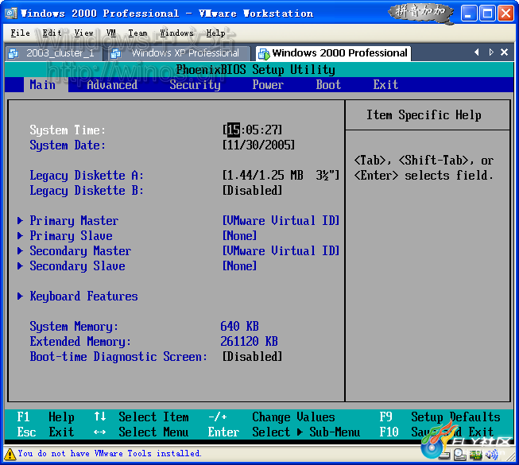
Task: Click the Primary Slave [None] value
Action: coord(240,235)
